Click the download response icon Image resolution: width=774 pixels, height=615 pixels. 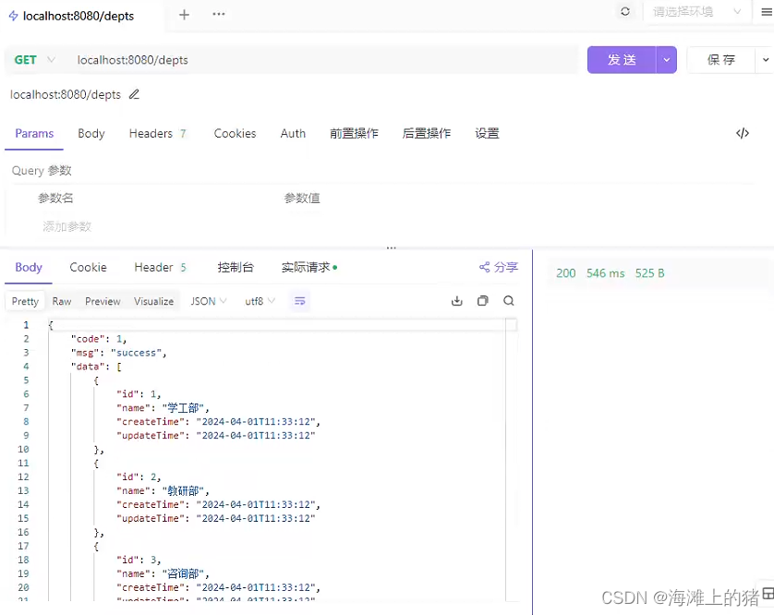[x=456, y=300]
